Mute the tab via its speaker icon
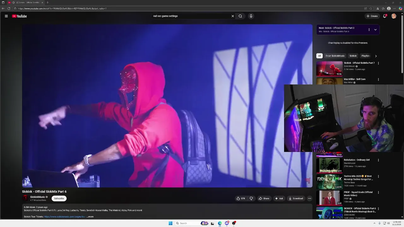Screen dimensions: 404x227 click(x=13, y=3)
